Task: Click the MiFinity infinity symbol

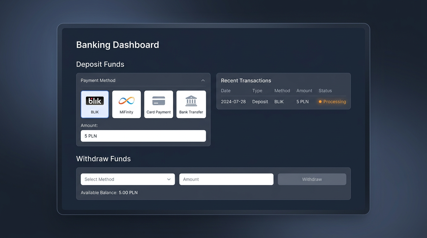Action: click(126, 100)
